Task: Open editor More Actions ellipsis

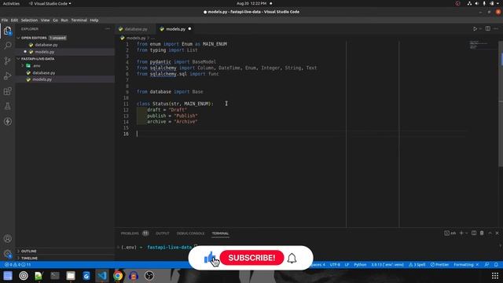Action: [x=496, y=28]
